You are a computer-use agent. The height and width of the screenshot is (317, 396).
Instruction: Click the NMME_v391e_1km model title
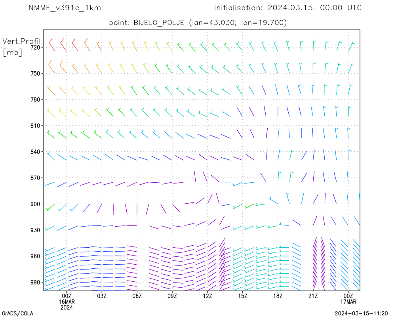[x=65, y=8]
